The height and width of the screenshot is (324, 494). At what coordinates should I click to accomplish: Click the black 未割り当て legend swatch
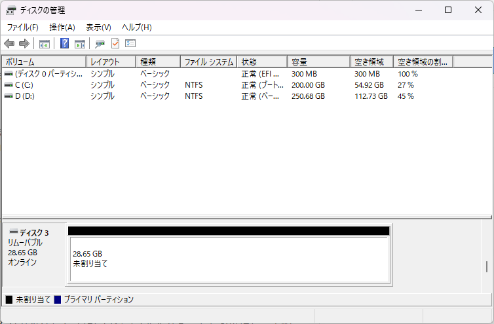[9, 299]
